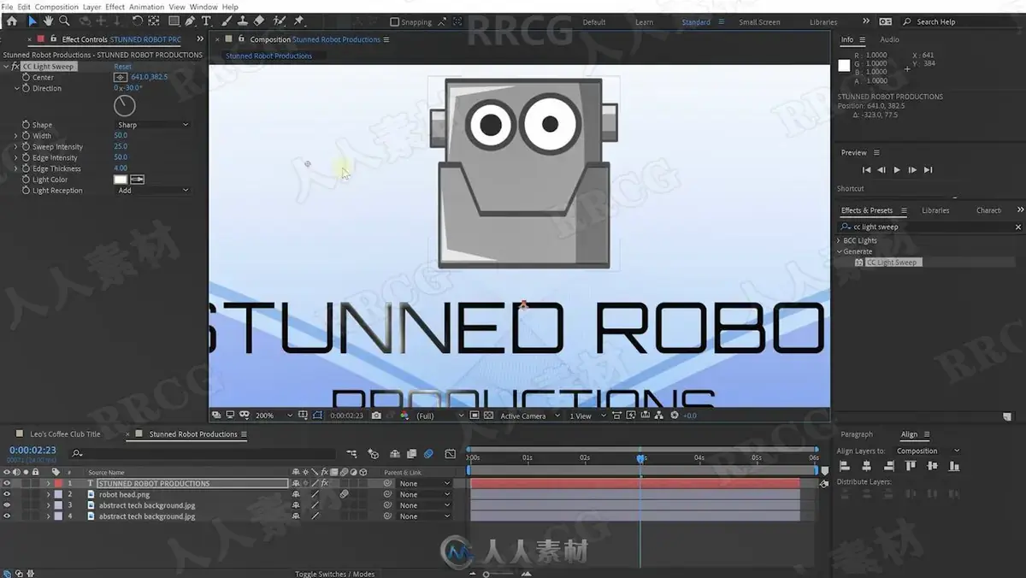The width and height of the screenshot is (1026, 578).
Task: Toggle the CC Light Sweep fx switch
Action: [x=15, y=66]
